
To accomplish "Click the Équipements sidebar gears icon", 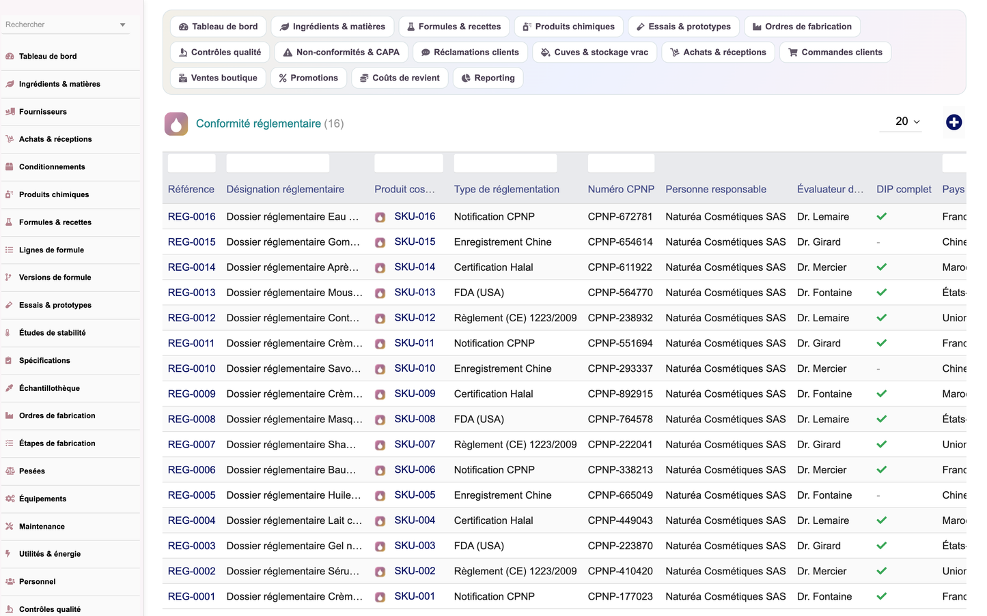I will click(x=10, y=499).
